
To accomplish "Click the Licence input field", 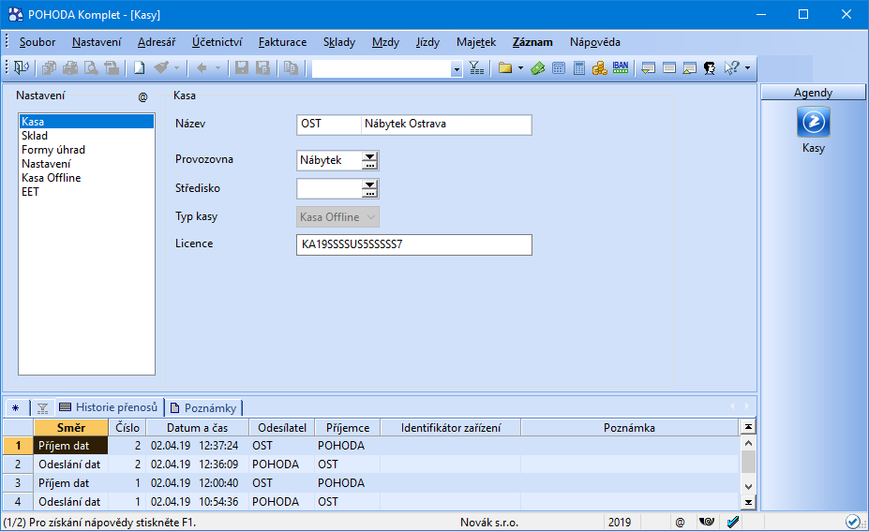I will coord(414,244).
